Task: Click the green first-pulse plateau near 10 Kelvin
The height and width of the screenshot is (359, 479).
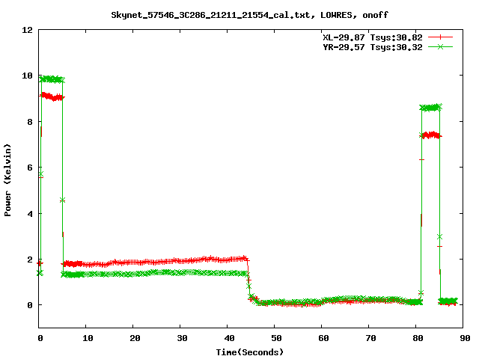Action: (x=52, y=79)
